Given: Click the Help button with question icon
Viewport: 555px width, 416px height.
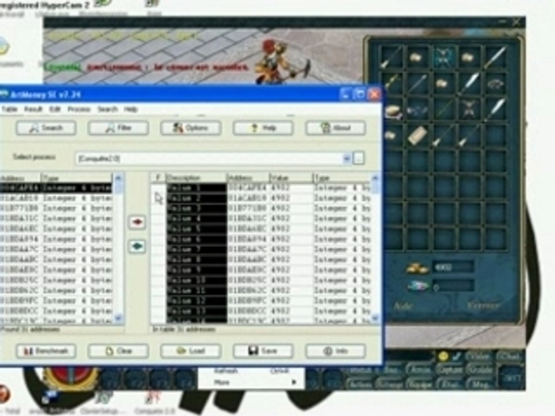Looking at the screenshot, I should point(263,128).
